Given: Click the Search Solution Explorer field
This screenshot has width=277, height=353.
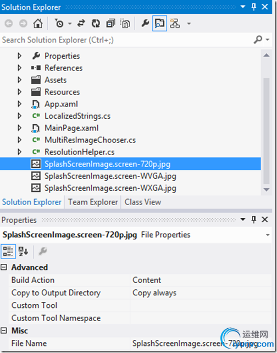Looking at the screenshot, I should pos(126,40).
